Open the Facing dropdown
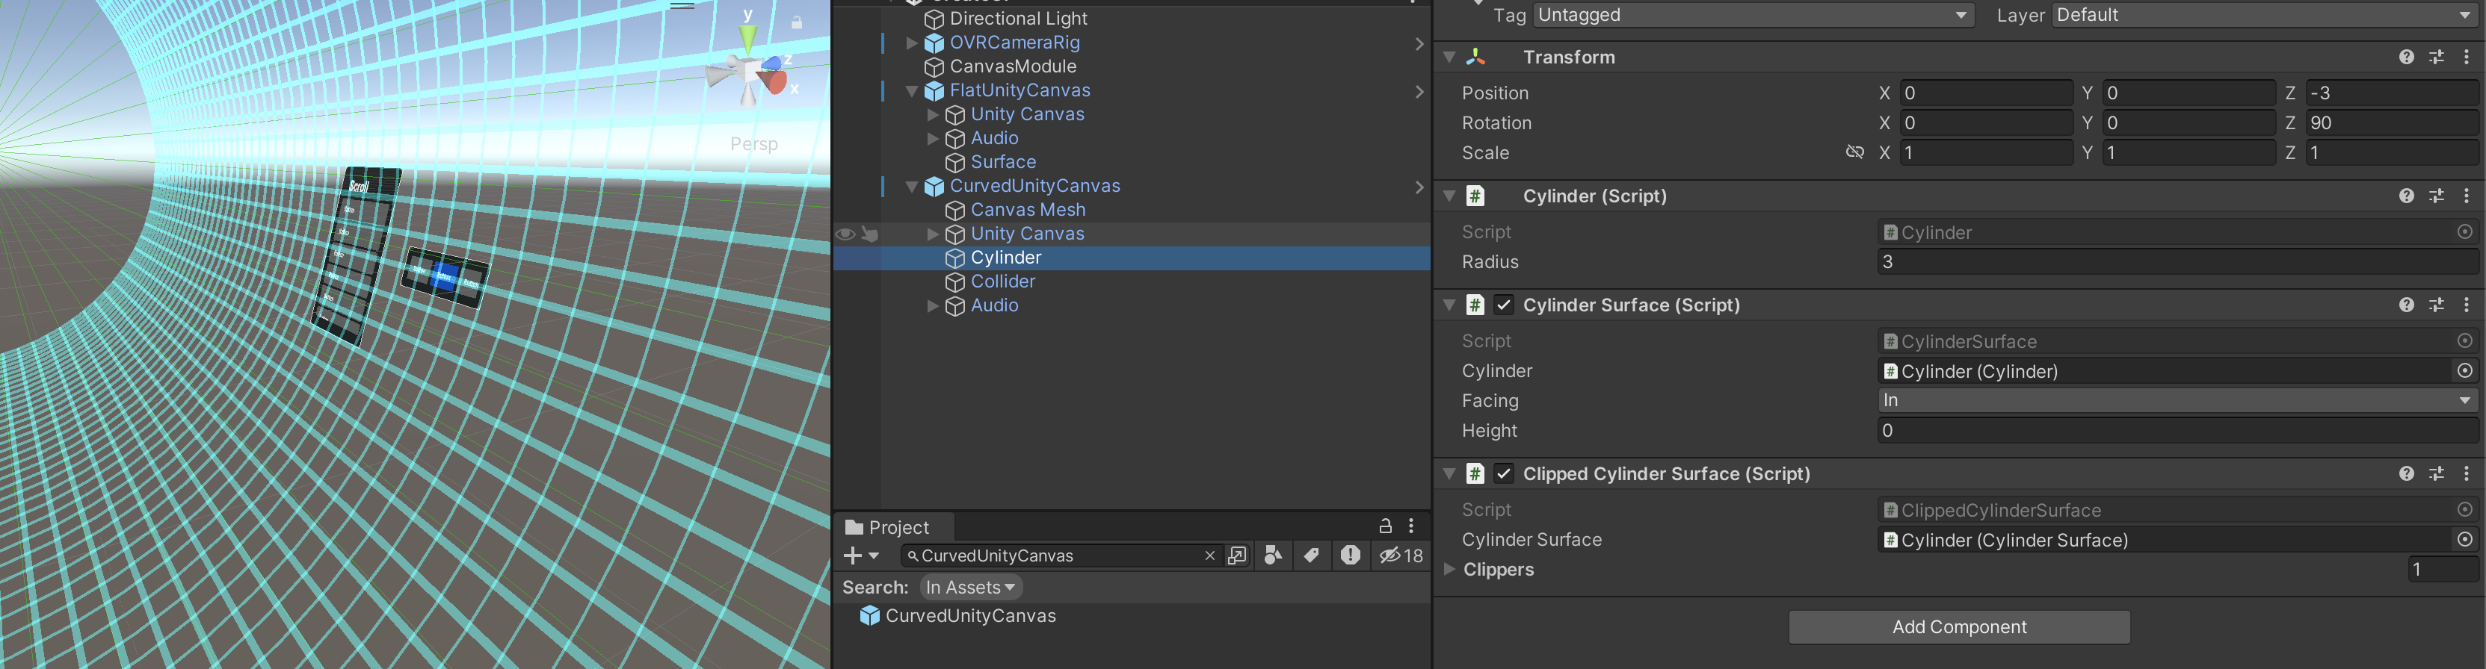The image size is (2486, 669). pos(2178,400)
